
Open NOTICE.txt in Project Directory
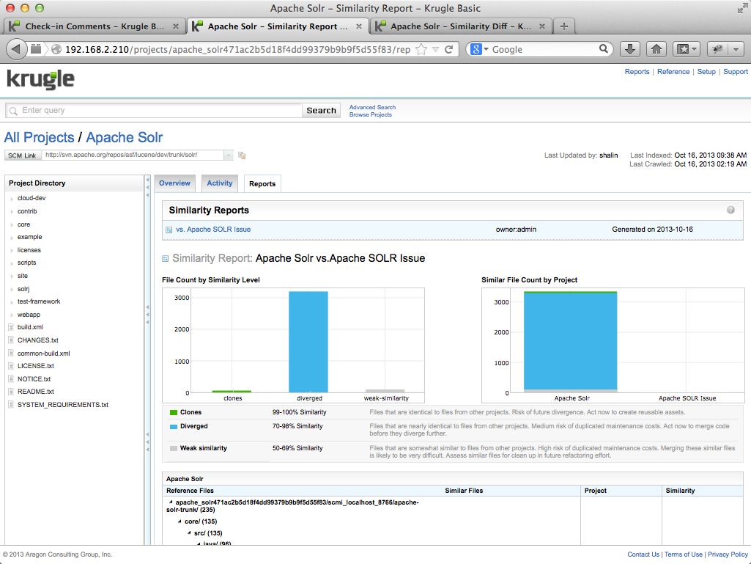coord(34,379)
